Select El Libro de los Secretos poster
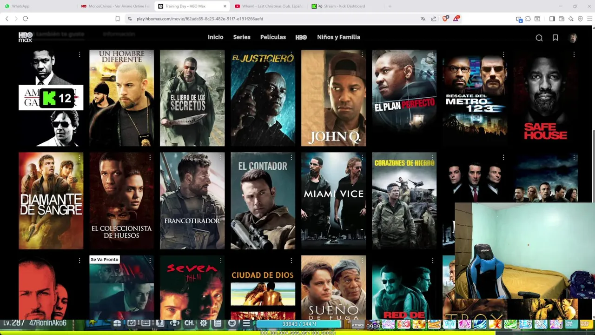Image resolution: width=595 pixels, height=335 pixels. tap(192, 98)
